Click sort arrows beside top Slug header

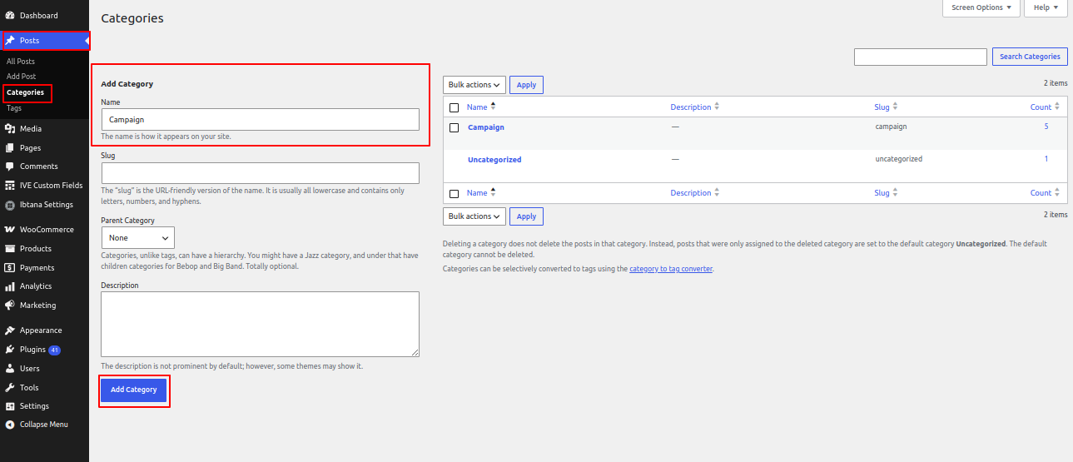tap(895, 107)
